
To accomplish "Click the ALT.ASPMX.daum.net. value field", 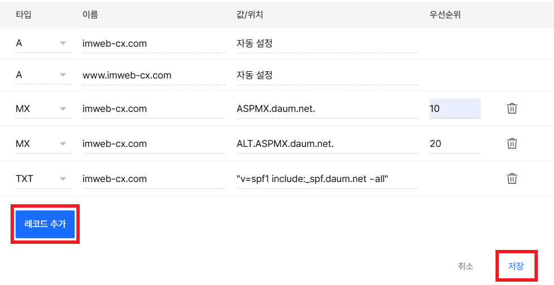I will [x=327, y=144].
